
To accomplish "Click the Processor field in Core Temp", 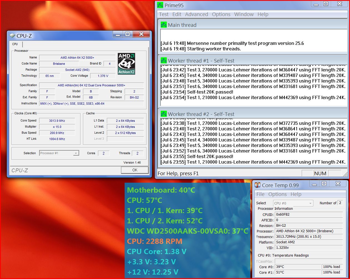I will coord(309,231).
